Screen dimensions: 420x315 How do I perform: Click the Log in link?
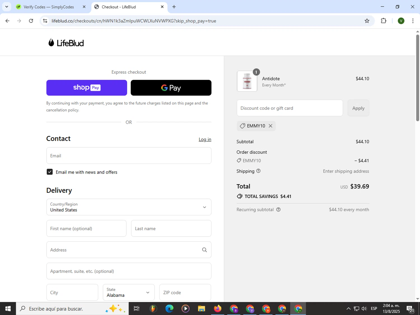coord(205,139)
